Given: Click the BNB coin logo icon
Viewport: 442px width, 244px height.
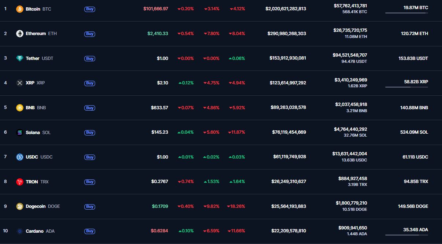Looking at the screenshot, I should tap(20, 108).
